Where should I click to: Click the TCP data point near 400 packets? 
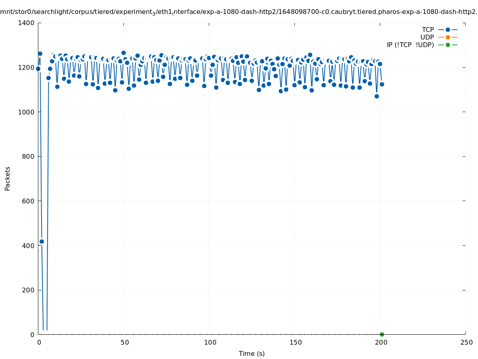click(42, 241)
